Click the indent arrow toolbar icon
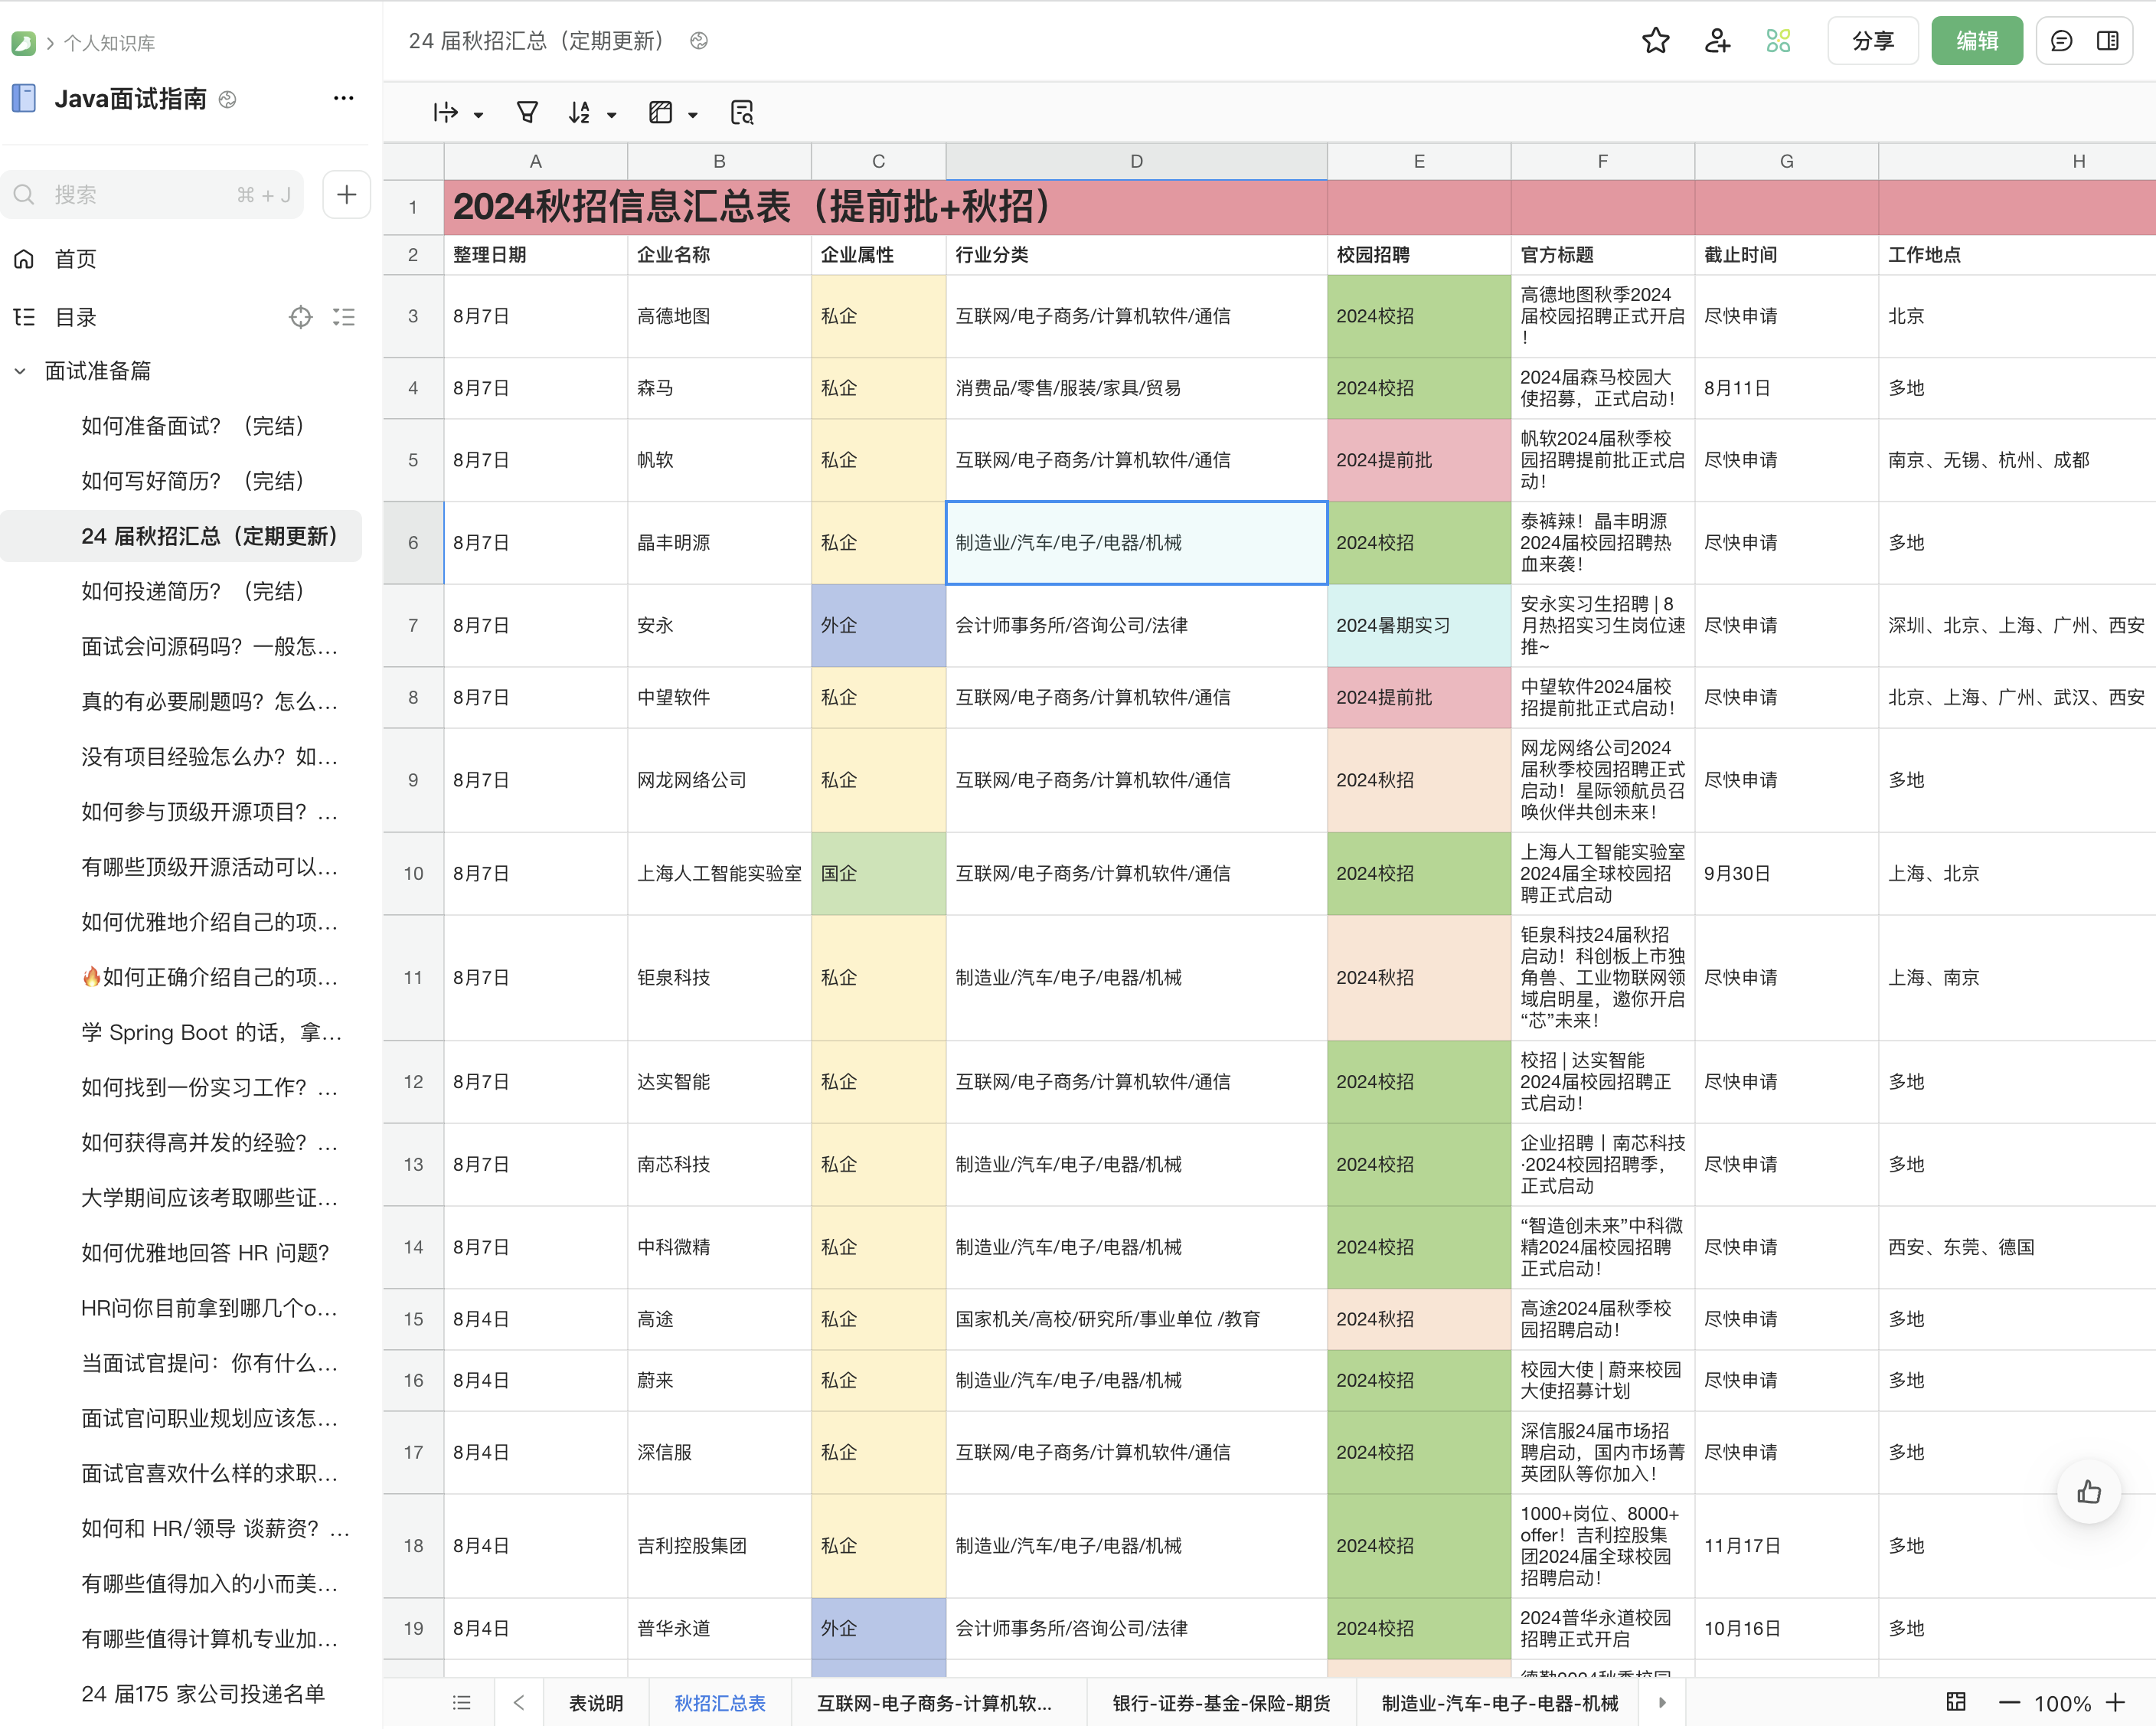The image size is (2156, 1729). (445, 113)
